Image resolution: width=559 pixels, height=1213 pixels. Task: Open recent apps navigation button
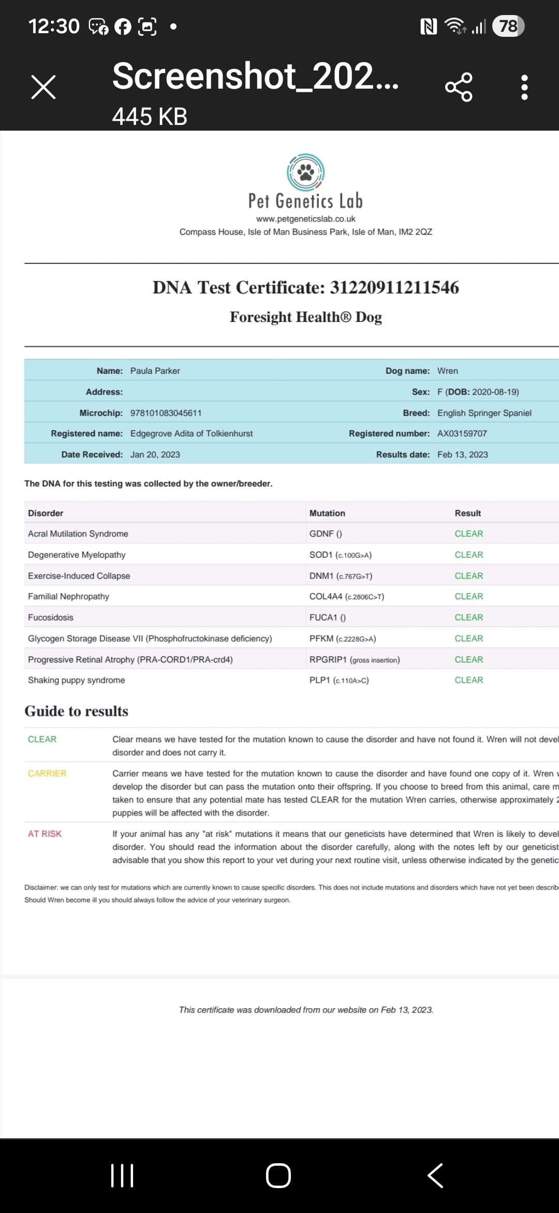123,1175
